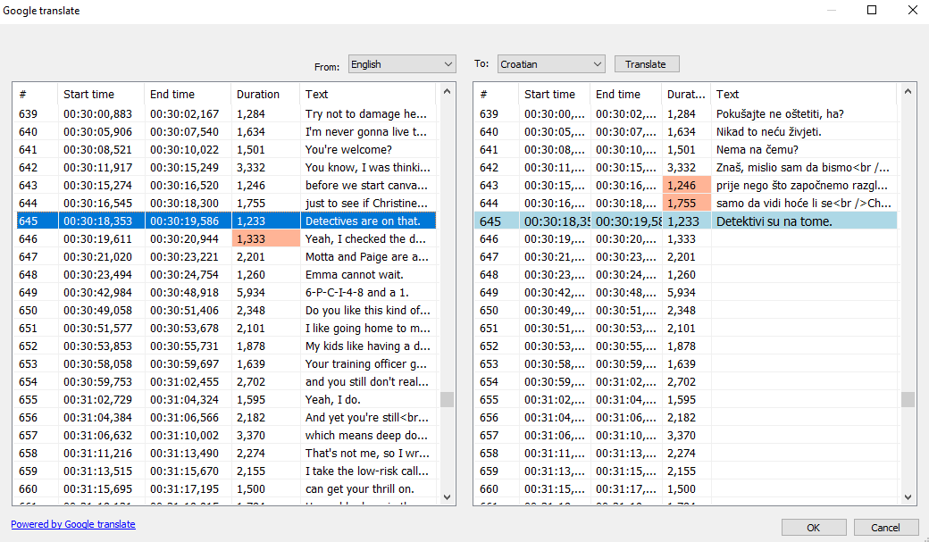Dismiss dialog with Cancel button
The image size is (929, 542).
click(x=885, y=527)
